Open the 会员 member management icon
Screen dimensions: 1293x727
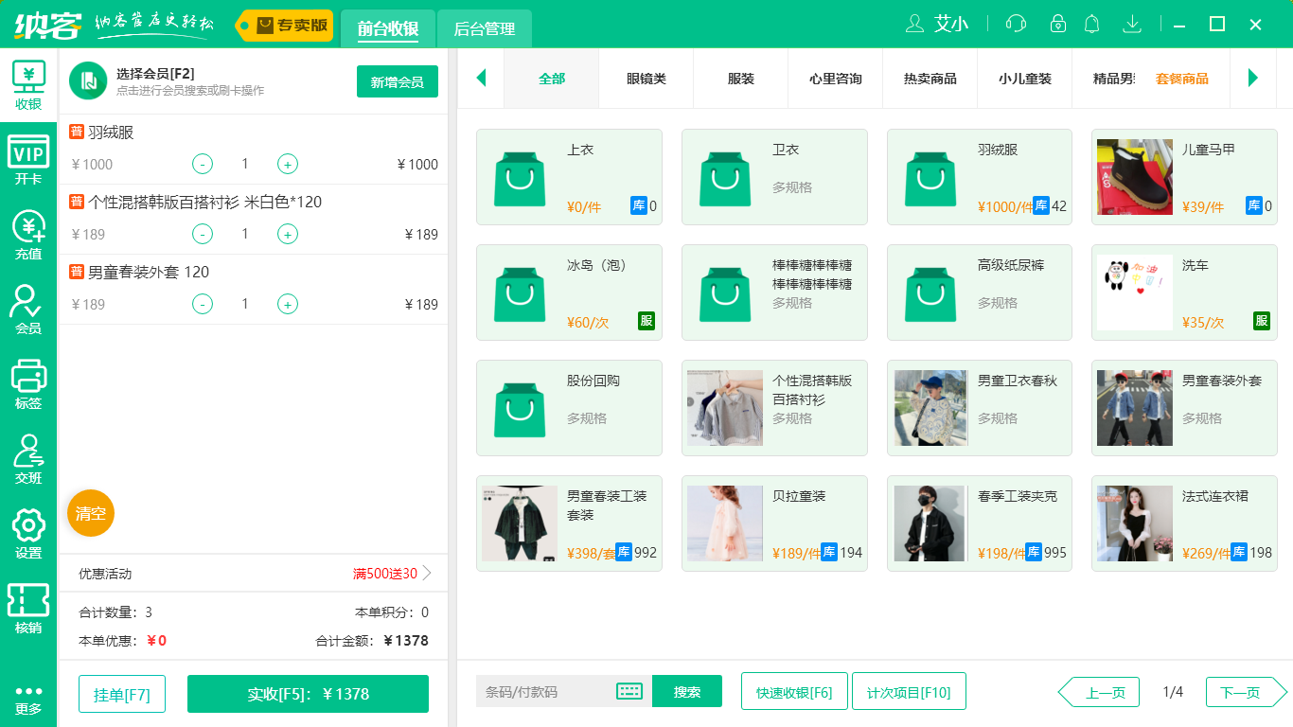point(28,305)
